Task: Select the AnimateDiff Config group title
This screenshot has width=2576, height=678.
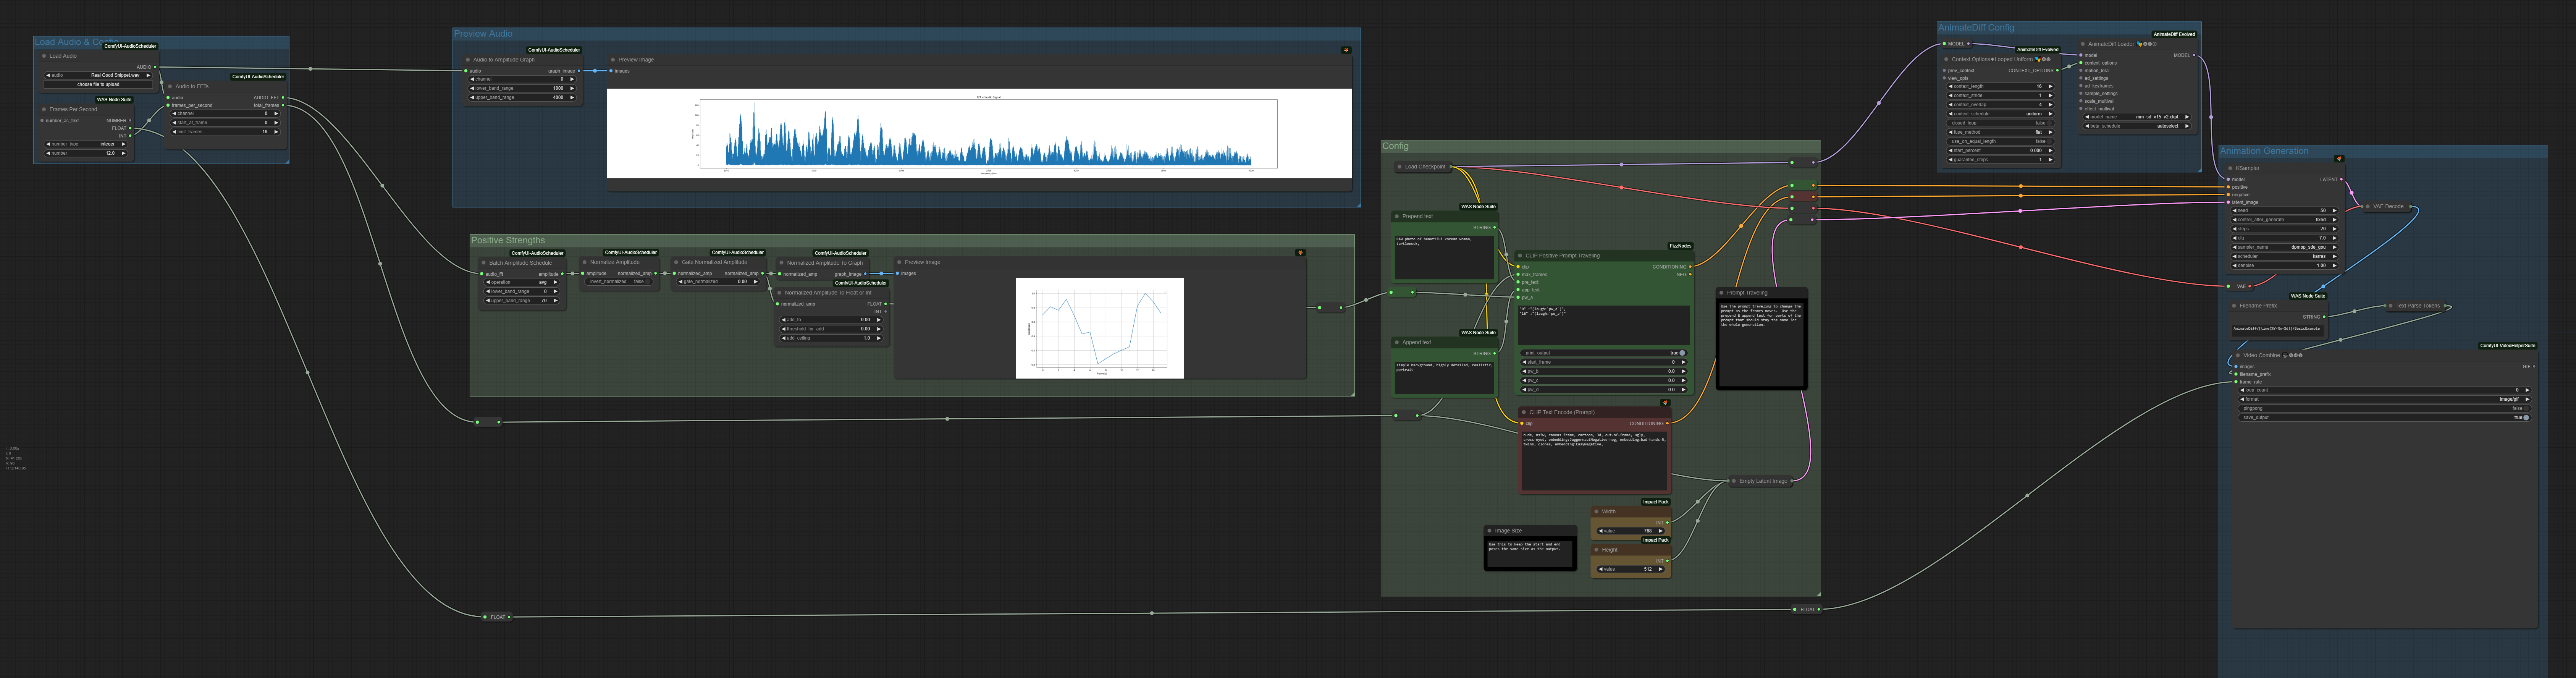Action: (x=1976, y=28)
